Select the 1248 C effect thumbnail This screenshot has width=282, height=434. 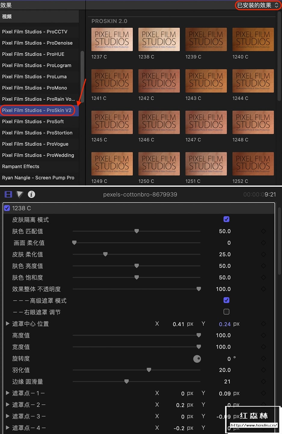[x=253, y=122]
